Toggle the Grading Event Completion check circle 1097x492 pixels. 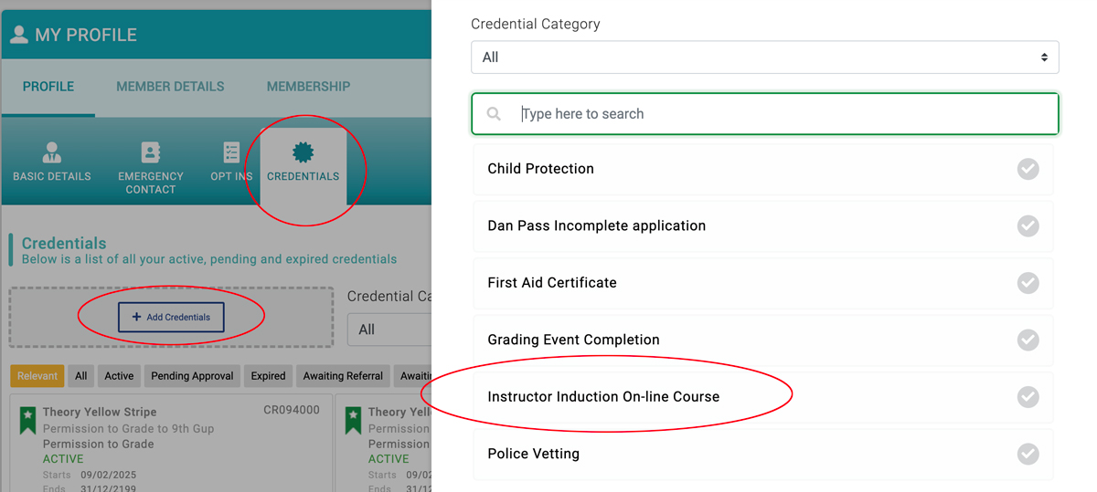[1028, 340]
